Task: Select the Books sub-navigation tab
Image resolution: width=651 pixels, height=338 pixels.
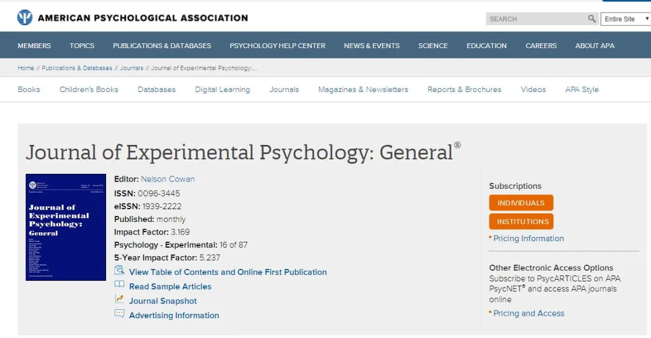Action: (x=29, y=90)
